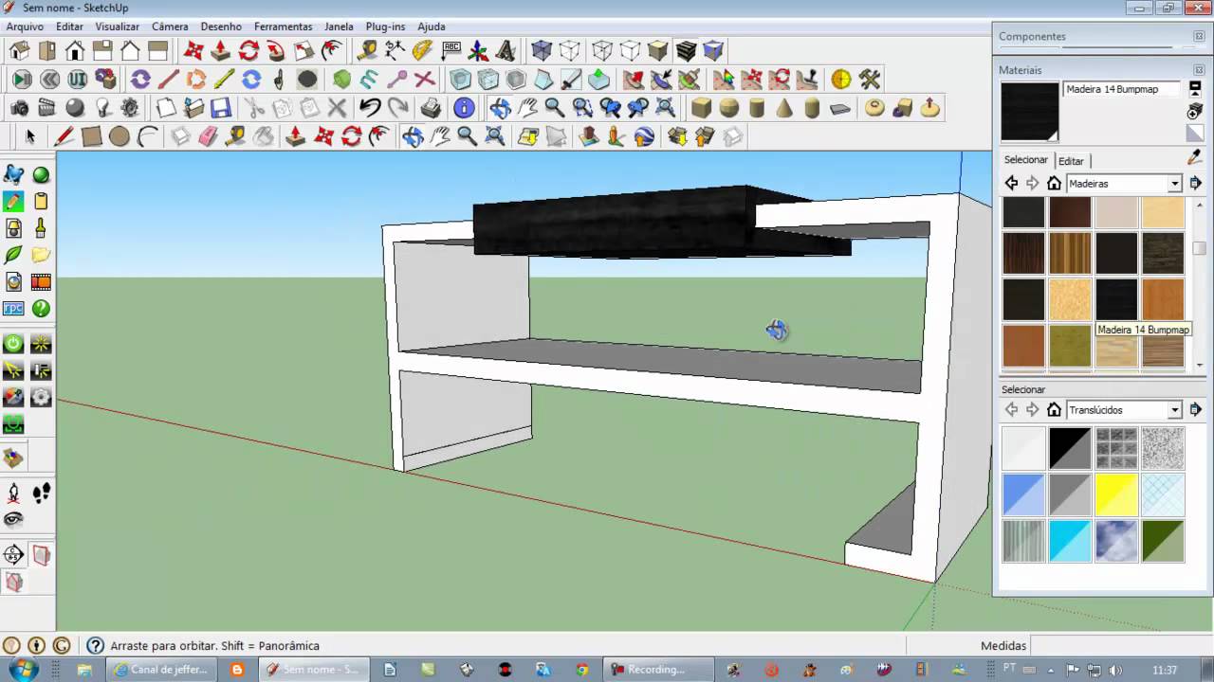1214x682 pixels.
Task: Click the Windows Start button
Action: [23, 669]
